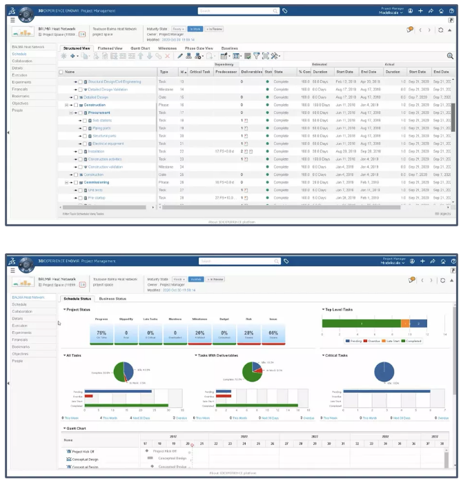Image resolution: width=461 pixels, height=483 pixels.
Task: Switch to the Business Status tab
Action: click(112, 299)
